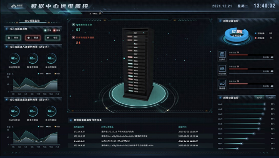The image size is (279, 158).
Task: Click the 路由器 router icon
Action: (x=222, y=84)
